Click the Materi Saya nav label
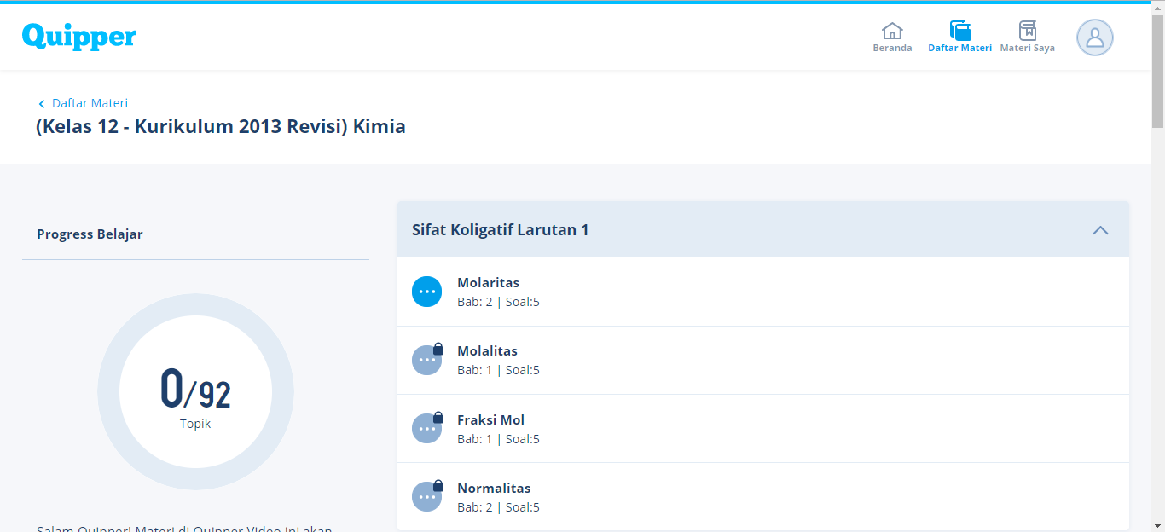The width and height of the screenshot is (1165, 532). [x=1027, y=49]
